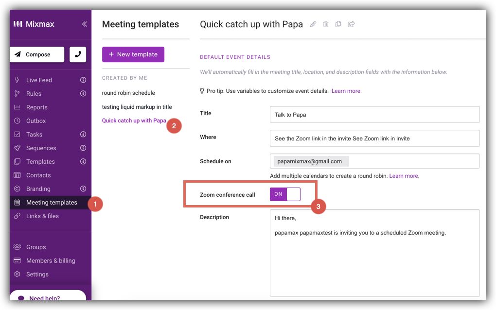Open Templates in the sidebar
Screen dimensions: 496x310
40,161
